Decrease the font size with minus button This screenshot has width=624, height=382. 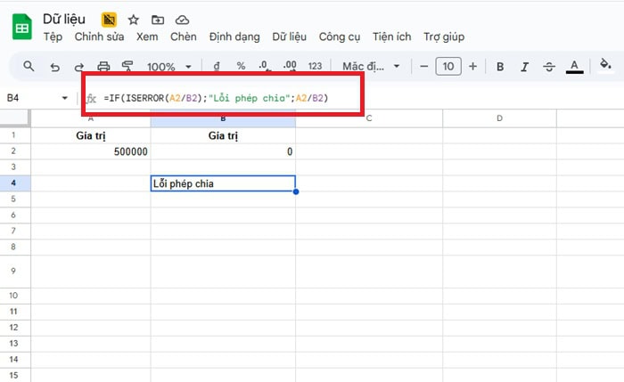423,66
